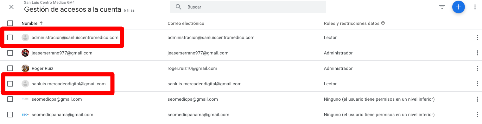Check the box for jeaserserrano977@gmail.com
Viewport: 482px width, 124px height.
[10, 53]
